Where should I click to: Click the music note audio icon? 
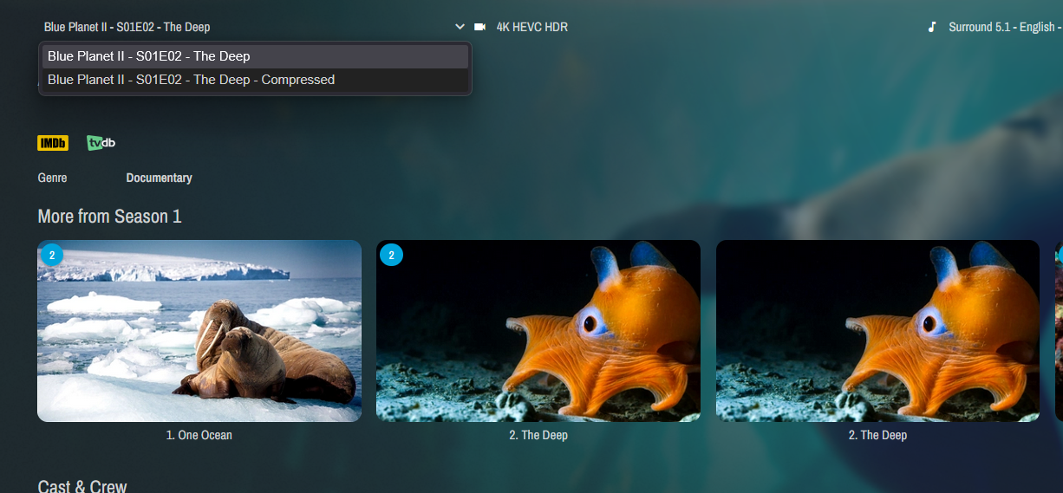(x=932, y=27)
